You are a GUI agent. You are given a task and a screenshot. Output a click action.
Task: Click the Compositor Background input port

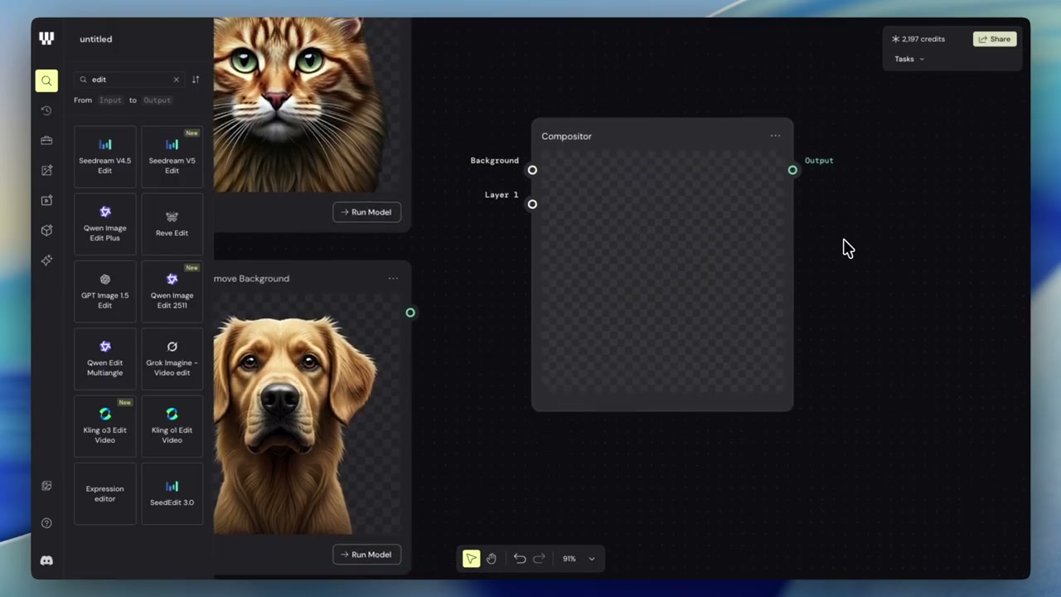[532, 170]
